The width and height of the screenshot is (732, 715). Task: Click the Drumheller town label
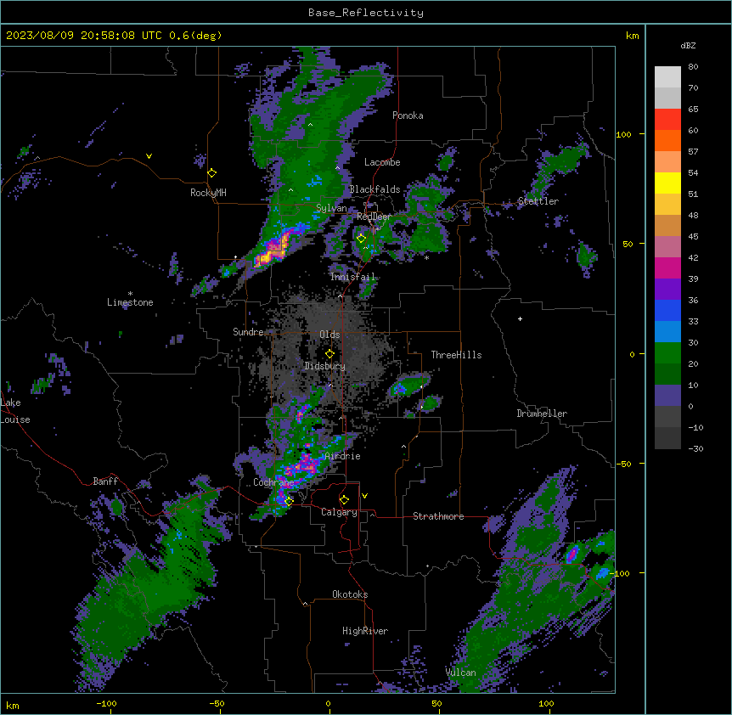click(x=542, y=414)
